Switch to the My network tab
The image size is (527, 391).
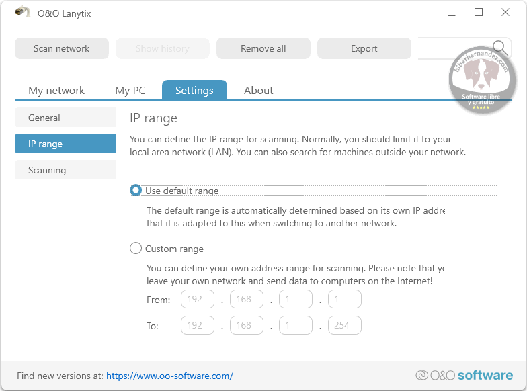coord(56,90)
